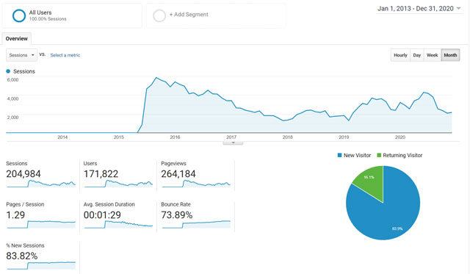This screenshot has height=274, width=470.
Task: Switch chart granularity to Day
Action: 417,55
